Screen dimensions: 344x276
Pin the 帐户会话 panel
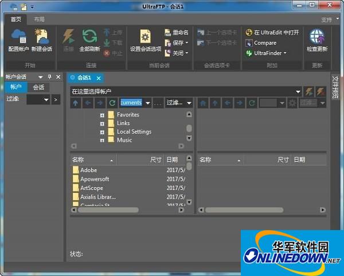tap(49, 77)
